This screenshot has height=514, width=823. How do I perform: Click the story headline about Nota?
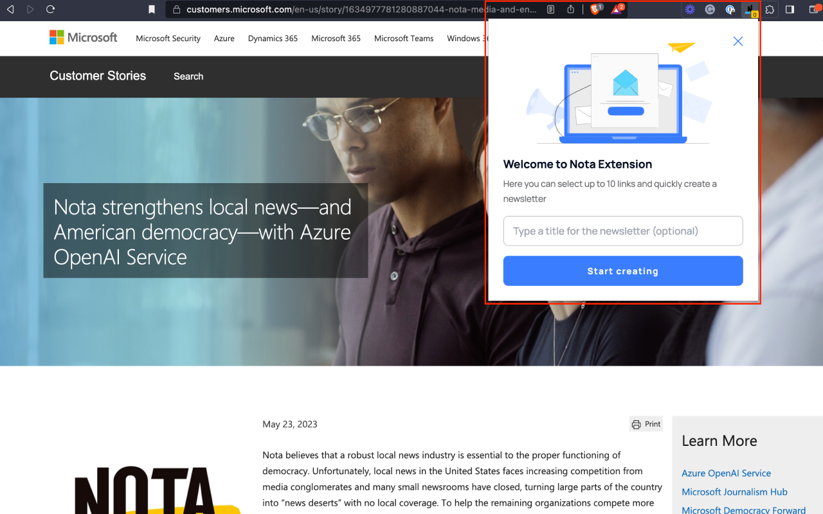[203, 232]
